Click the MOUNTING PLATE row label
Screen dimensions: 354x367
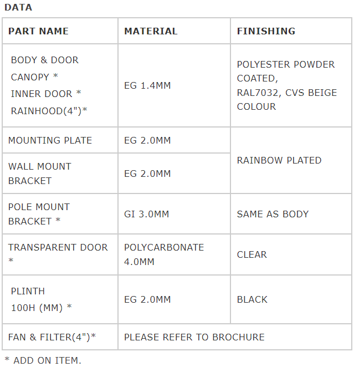pyautogui.click(x=50, y=140)
